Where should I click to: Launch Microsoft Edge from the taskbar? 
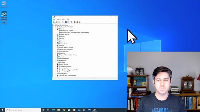(x=53, y=110)
